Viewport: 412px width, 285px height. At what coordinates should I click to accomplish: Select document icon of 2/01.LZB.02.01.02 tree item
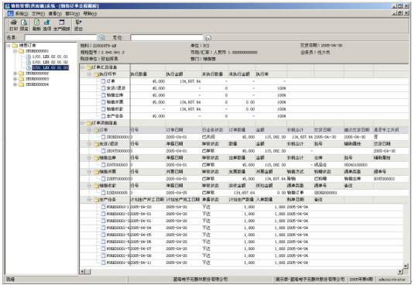(29, 62)
